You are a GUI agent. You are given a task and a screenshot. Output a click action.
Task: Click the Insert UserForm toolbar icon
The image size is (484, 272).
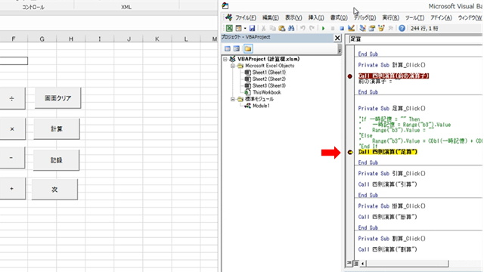pos(238,29)
